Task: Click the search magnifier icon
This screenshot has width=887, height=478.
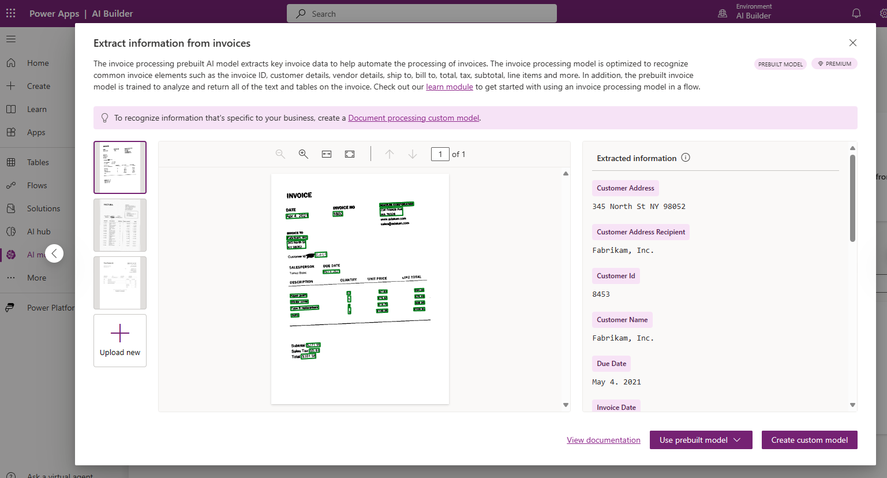Action: (301, 13)
